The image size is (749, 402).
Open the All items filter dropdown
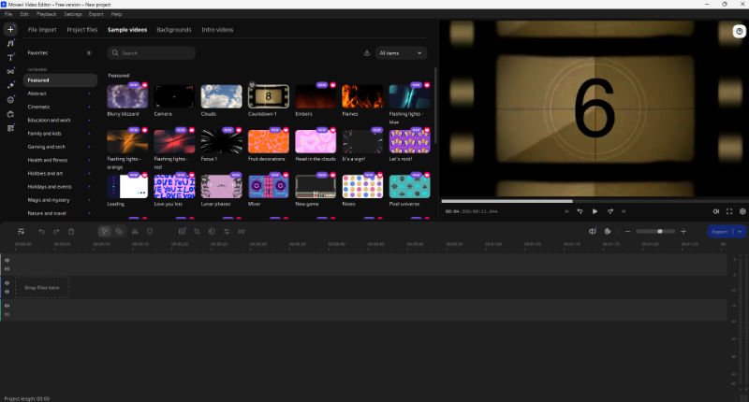[x=401, y=53]
